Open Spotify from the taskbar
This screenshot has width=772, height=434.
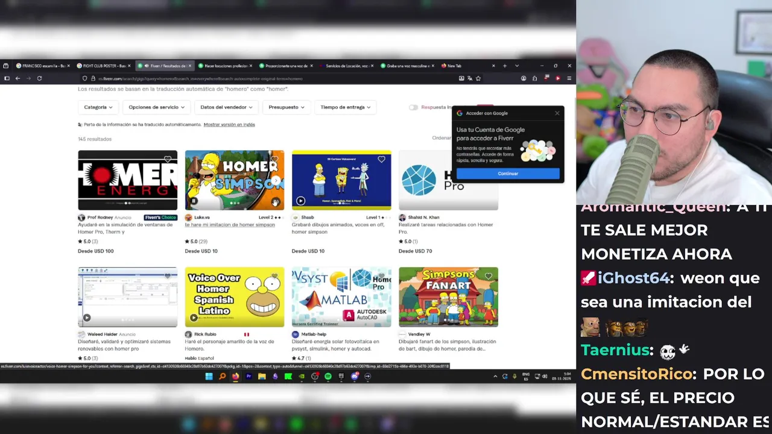point(328,376)
